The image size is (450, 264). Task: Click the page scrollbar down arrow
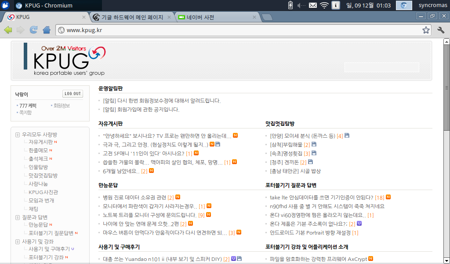(x=446, y=260)
